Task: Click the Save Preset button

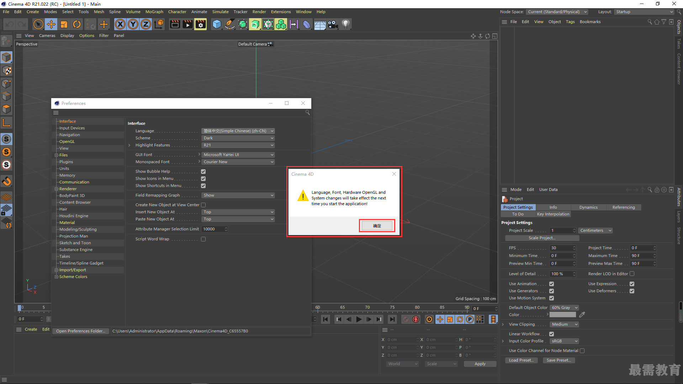Action: click(558, 360)
